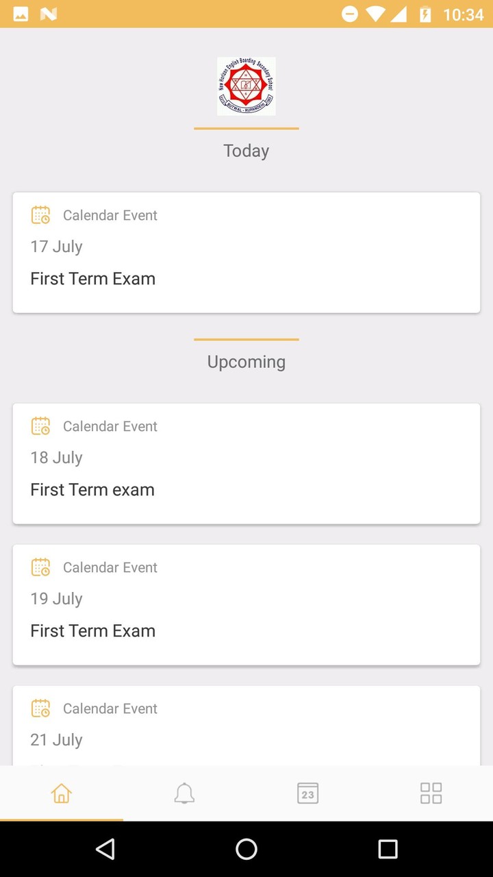Tap the school logo at top
The height and width of the screenshot is (877, 493).
click(246, 86)
